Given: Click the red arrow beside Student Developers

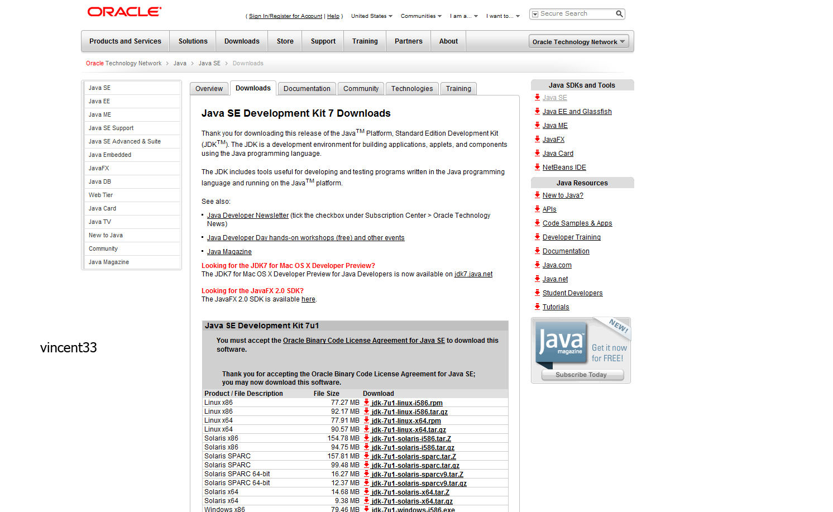Looking at the screenshot, I should [x=537, y=293].
